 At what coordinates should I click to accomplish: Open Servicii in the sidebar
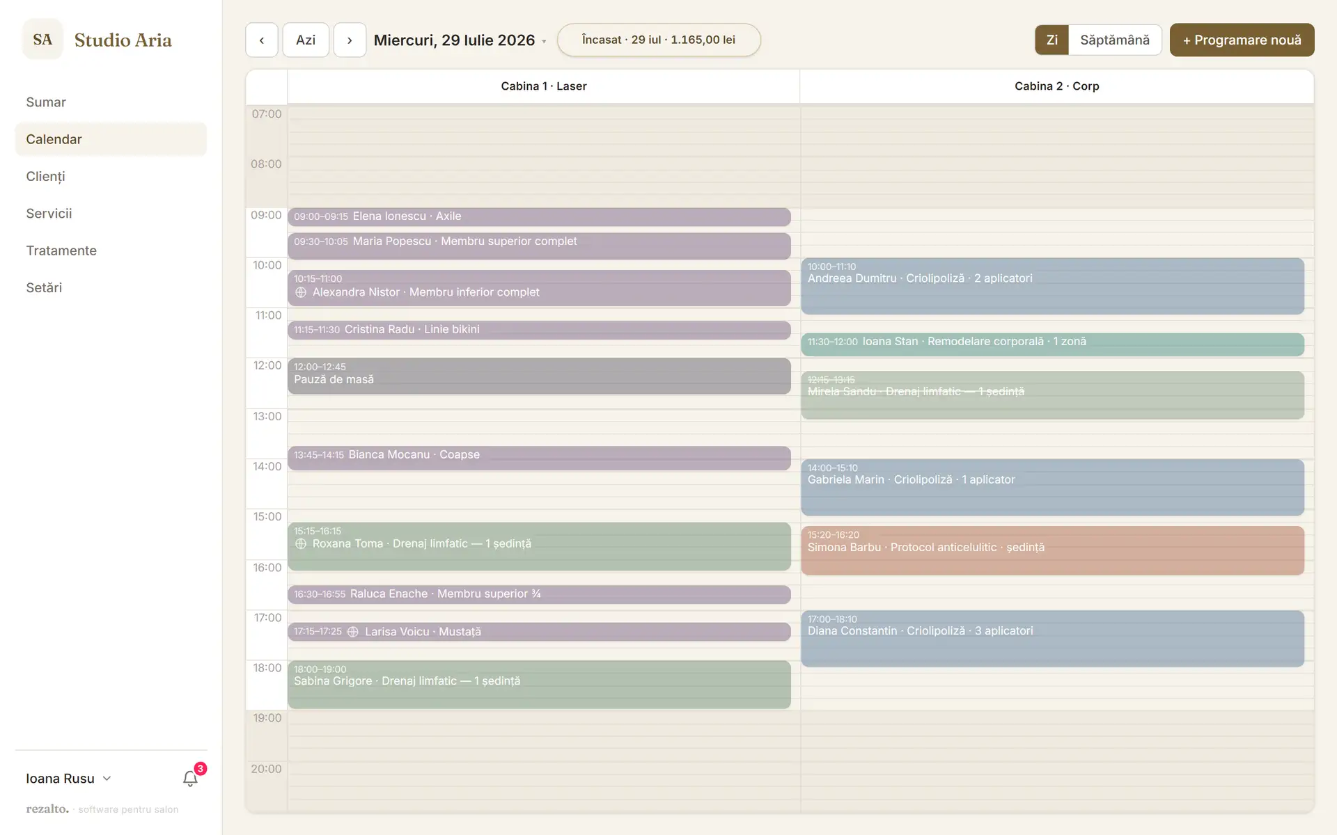[x=111, y=214]
